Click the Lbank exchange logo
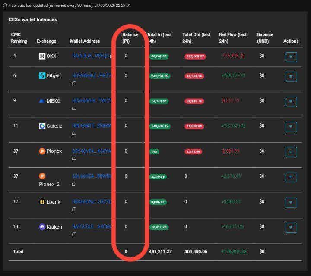The height and width of the screenshot is (276, 311). (x=42, y=202)
